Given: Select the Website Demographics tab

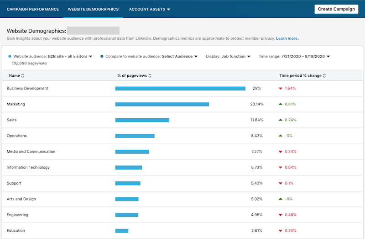Looking at the screenshot, I should (x=93, y=9).
